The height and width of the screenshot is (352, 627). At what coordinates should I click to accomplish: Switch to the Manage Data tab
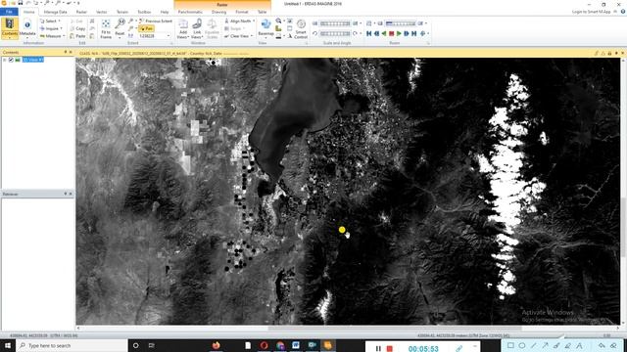coord(55,12)
